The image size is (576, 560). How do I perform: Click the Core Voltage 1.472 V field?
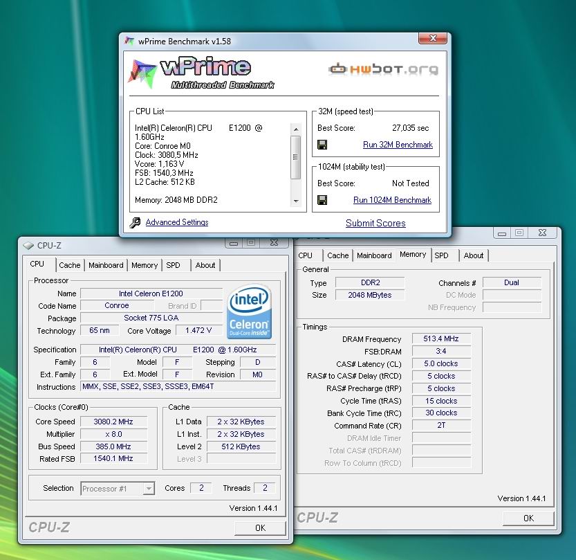tap(198, 330)
